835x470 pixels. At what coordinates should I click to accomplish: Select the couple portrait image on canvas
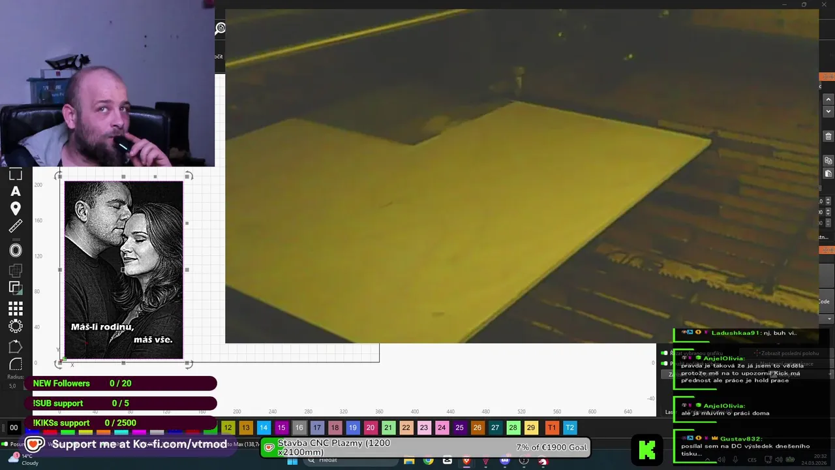[123, 270]
